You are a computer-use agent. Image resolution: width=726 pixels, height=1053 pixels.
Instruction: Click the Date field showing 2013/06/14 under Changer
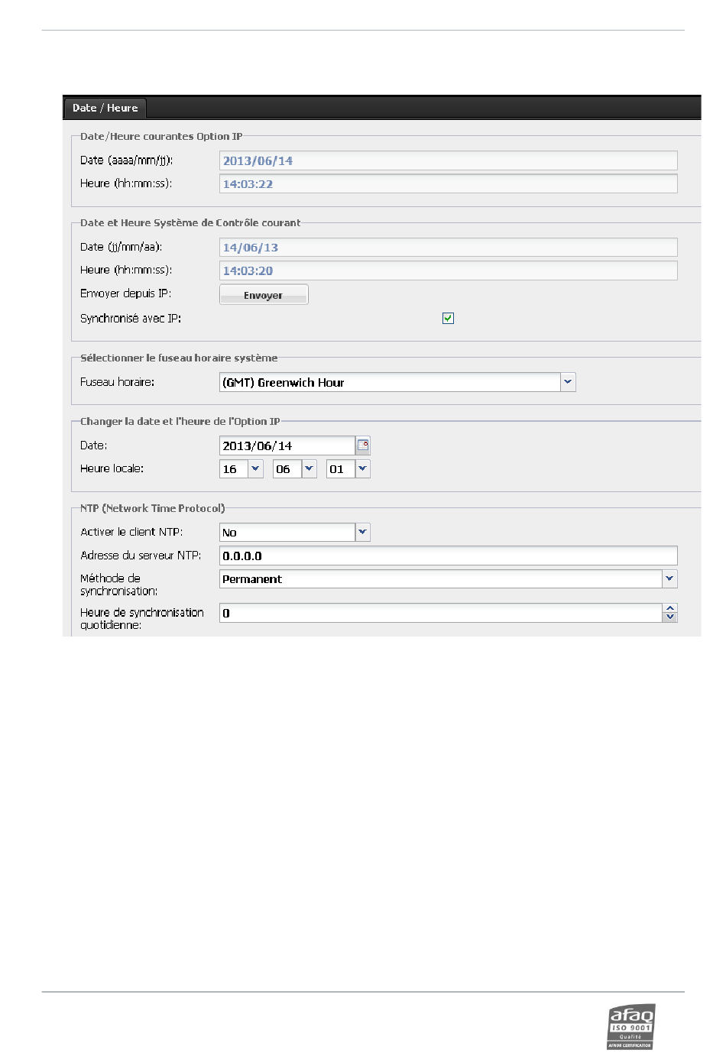pos(287,446)
